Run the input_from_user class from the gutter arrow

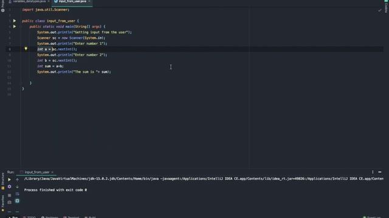click(15, 21)
